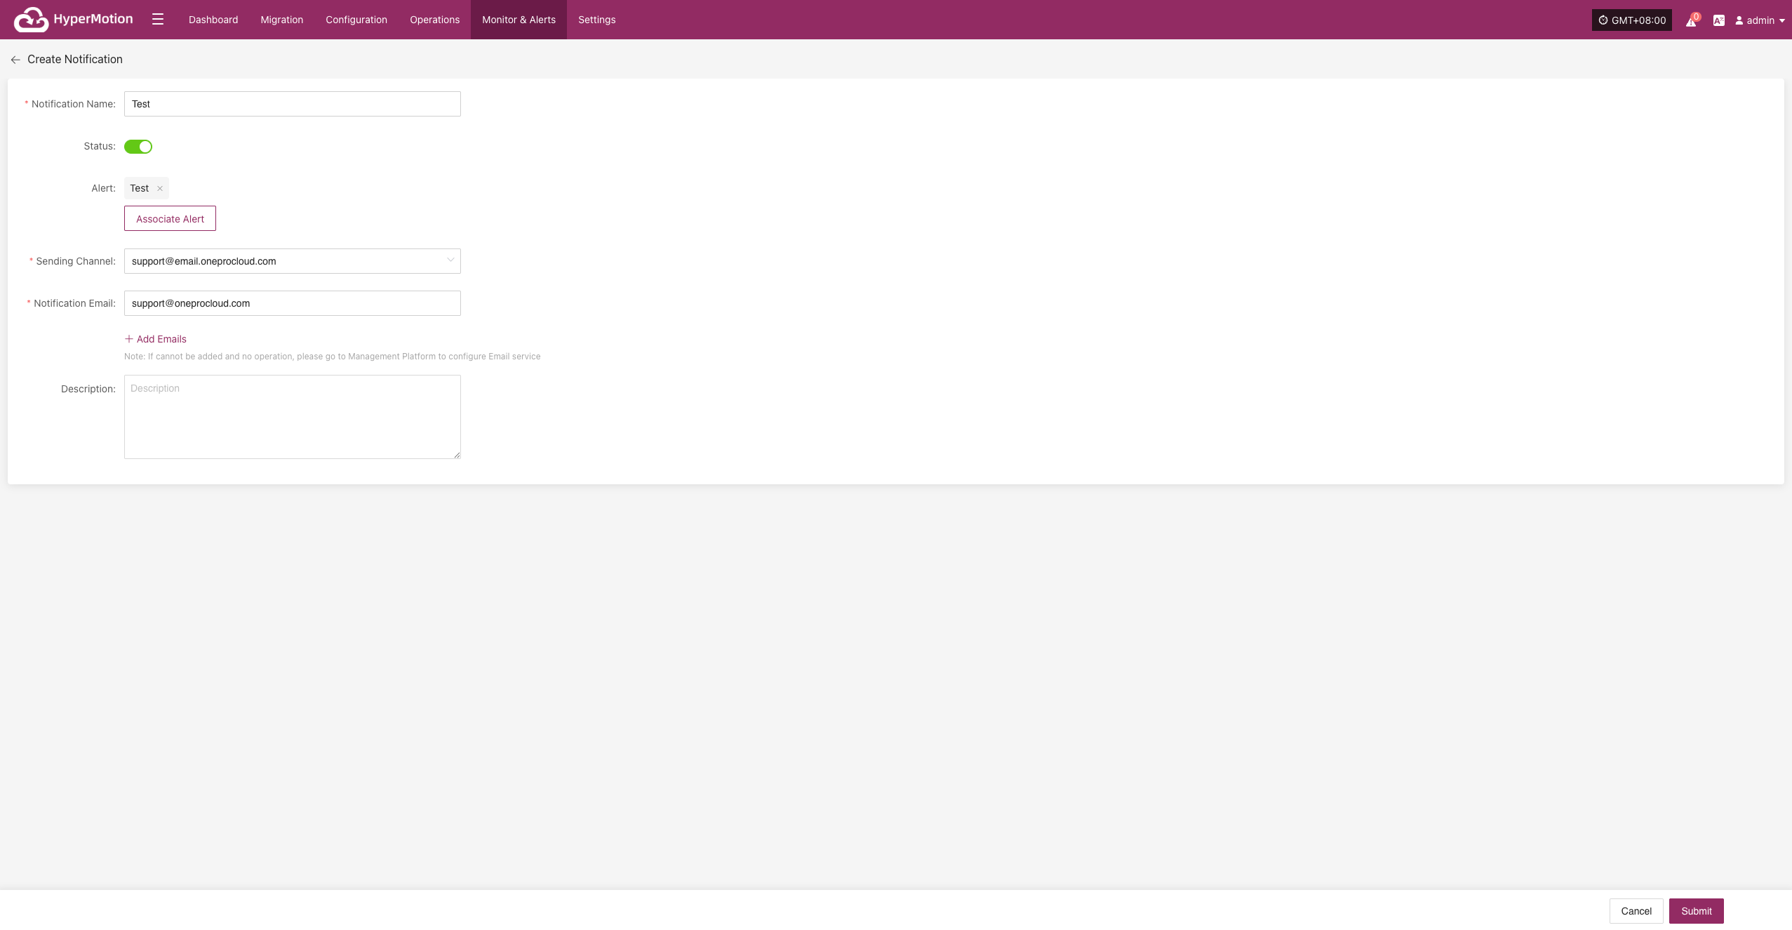This screenshot has width=1792, height=930.
Task: Select the Monitor & Alerts menu
Action: pyautogui.click(x=519, y=20)
